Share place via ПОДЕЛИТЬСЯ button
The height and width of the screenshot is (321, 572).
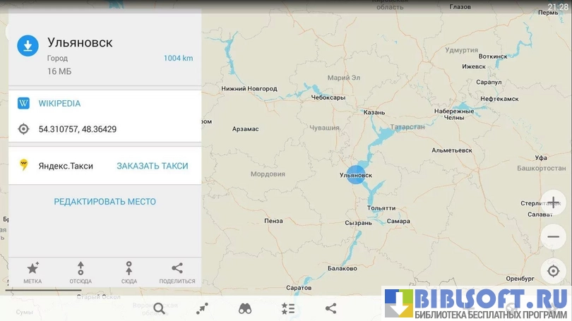[177, 272]
